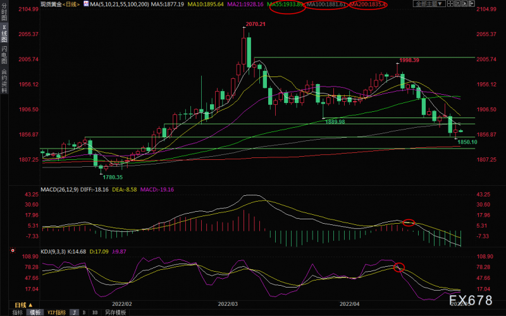Click the jump-to-end arrow toolbar icon
Image resolution: width=506 pixels, height=316 pixels.
pos(471,4)
